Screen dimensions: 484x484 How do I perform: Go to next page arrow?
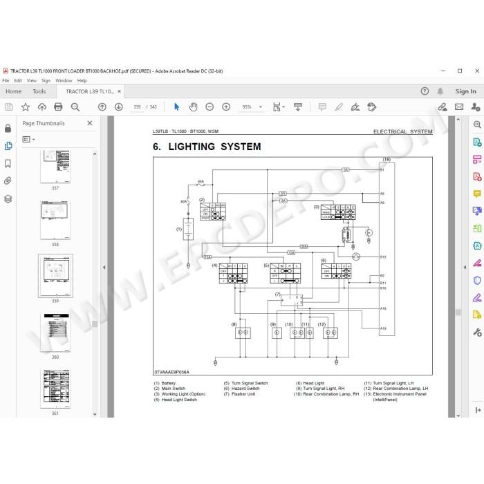pos(118,107)
